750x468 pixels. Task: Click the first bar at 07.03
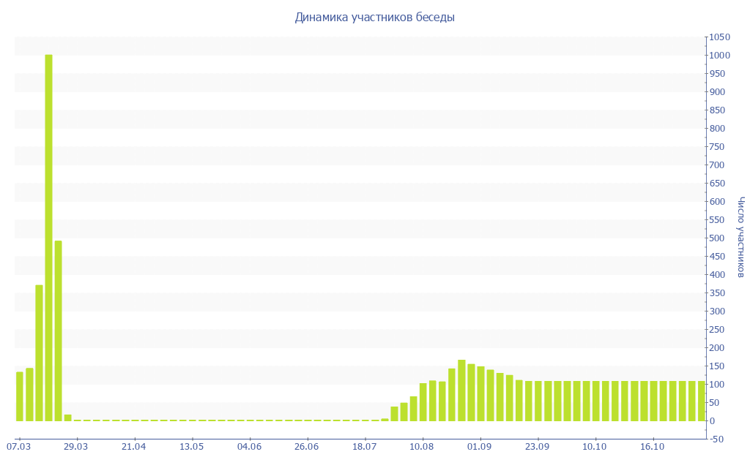[20, 396]
